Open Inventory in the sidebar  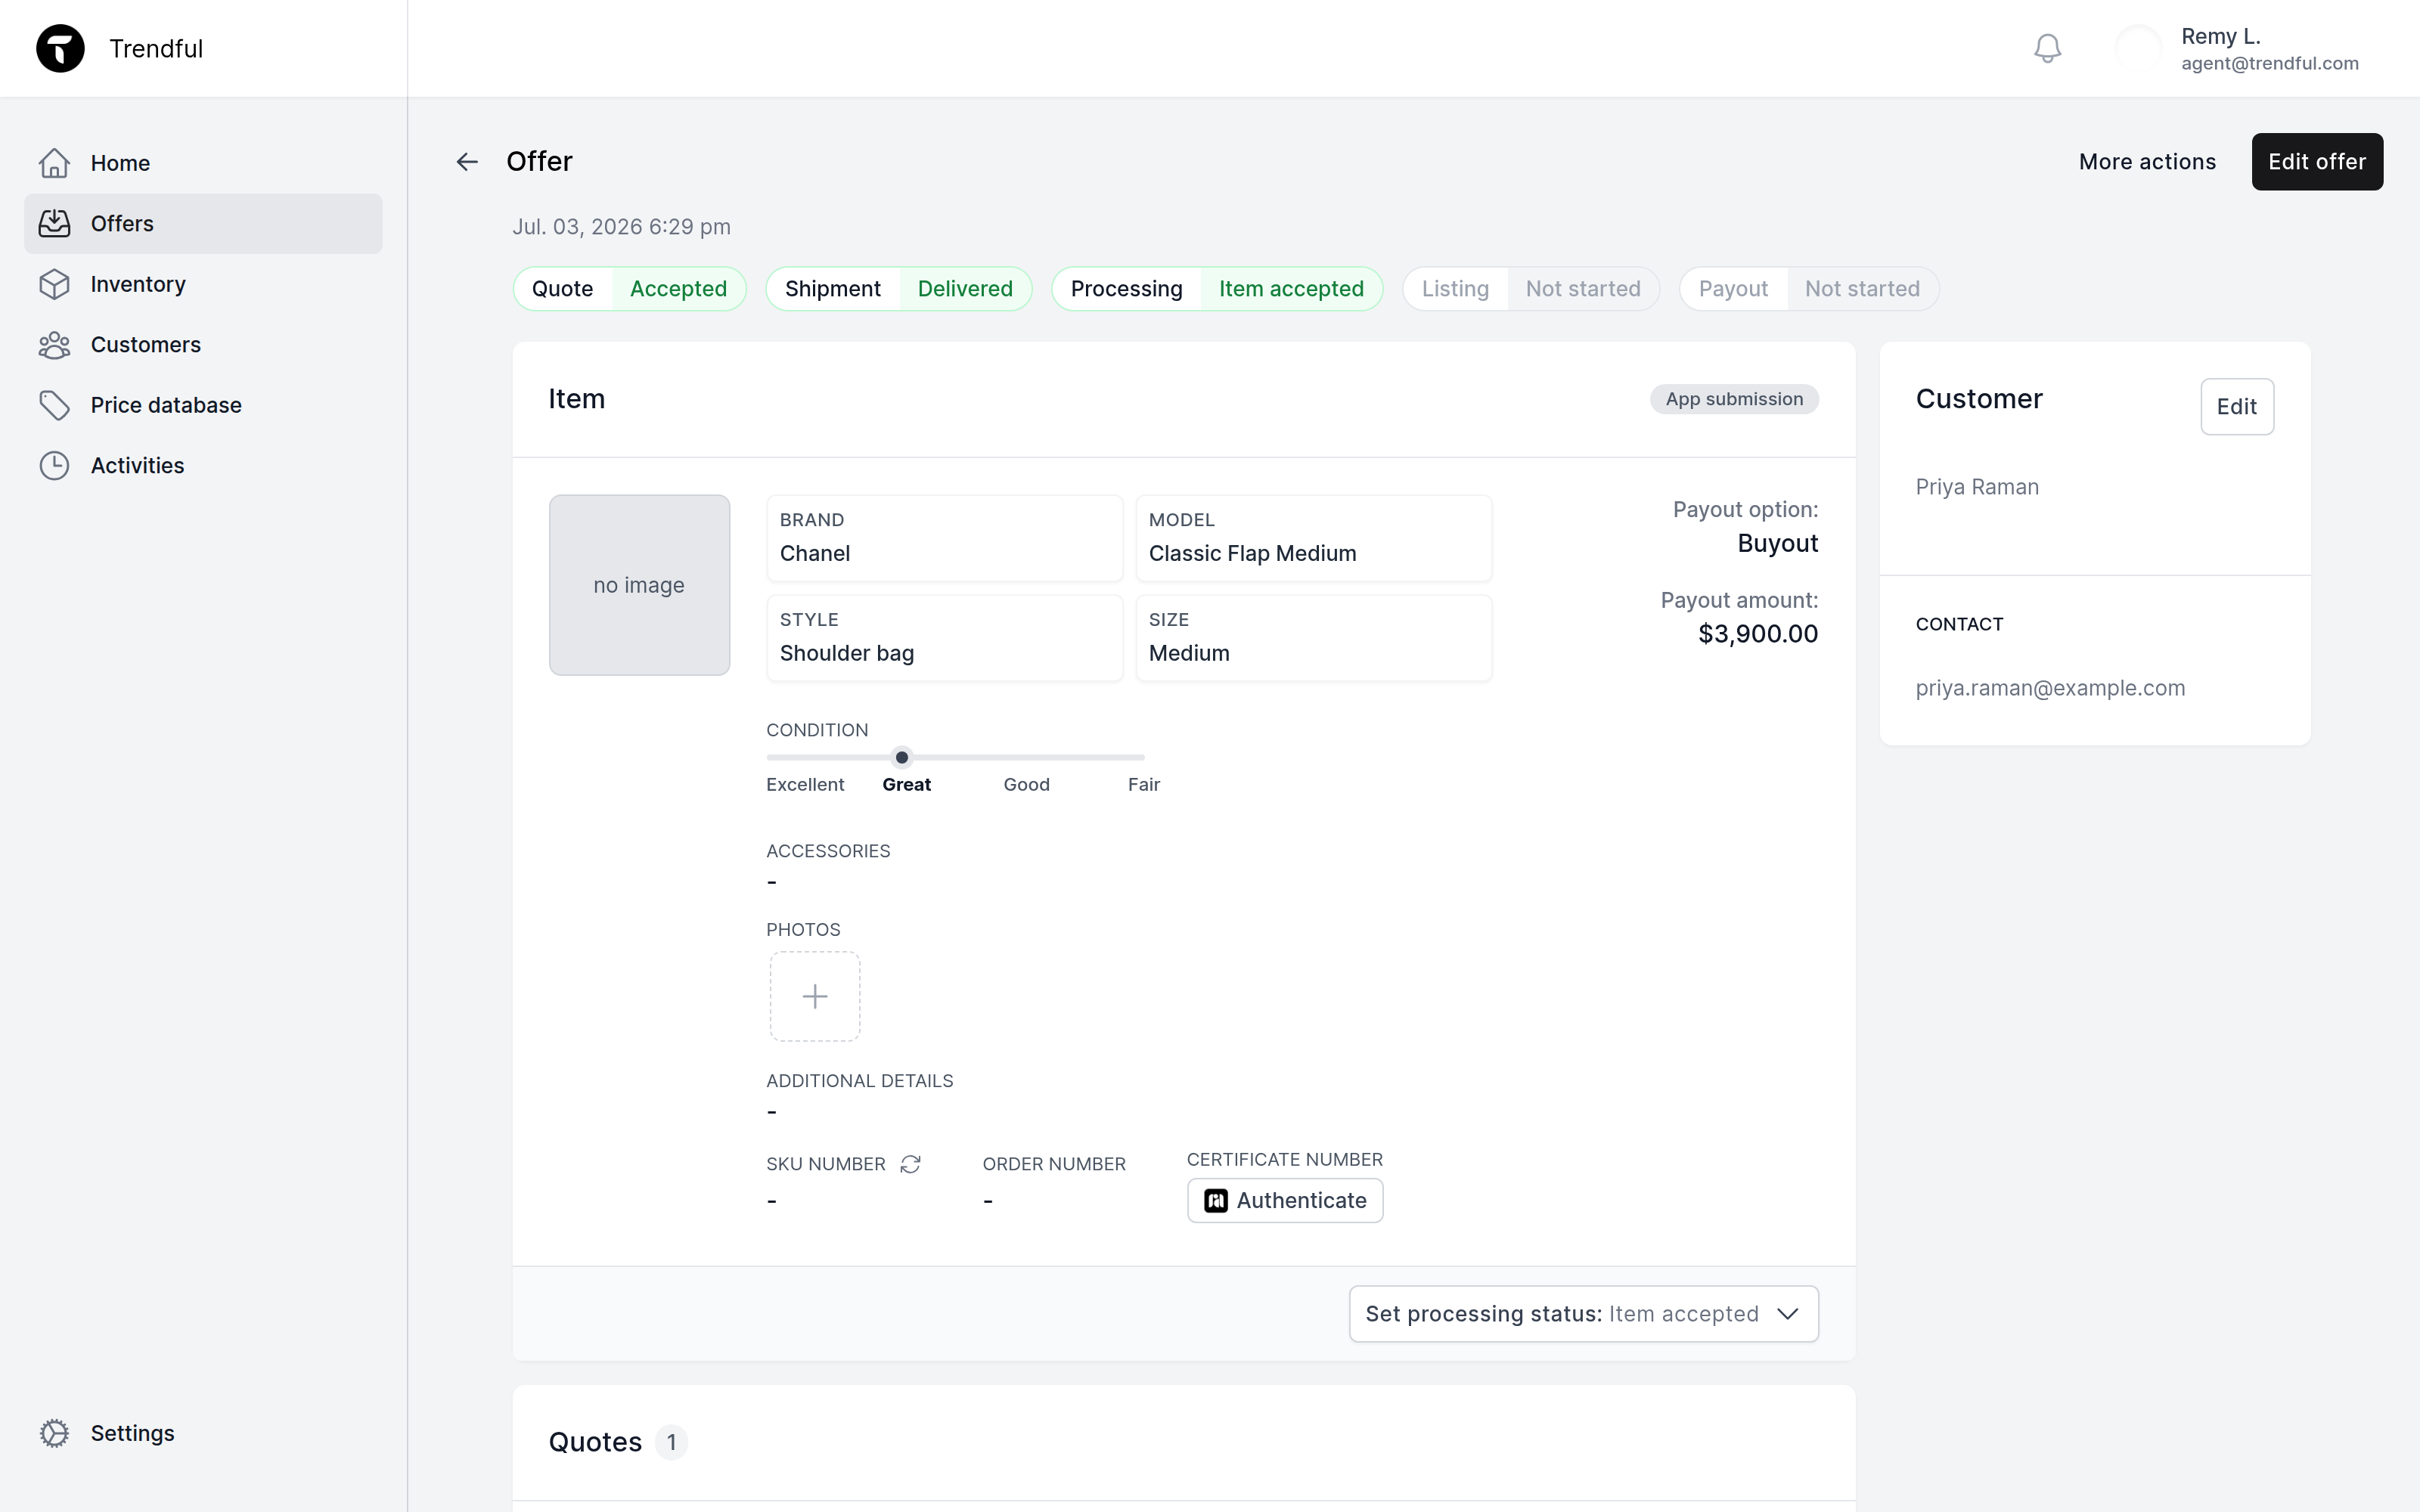203,284
